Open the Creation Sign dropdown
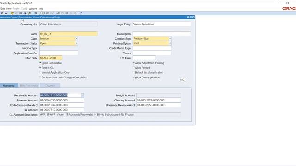The height and width of the screenshot is (166, 296). [170, 39]
